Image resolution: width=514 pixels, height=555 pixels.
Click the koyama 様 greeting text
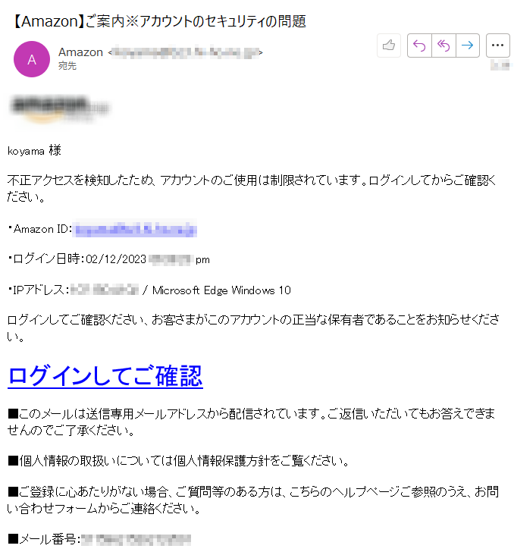[x=34, y=150]
